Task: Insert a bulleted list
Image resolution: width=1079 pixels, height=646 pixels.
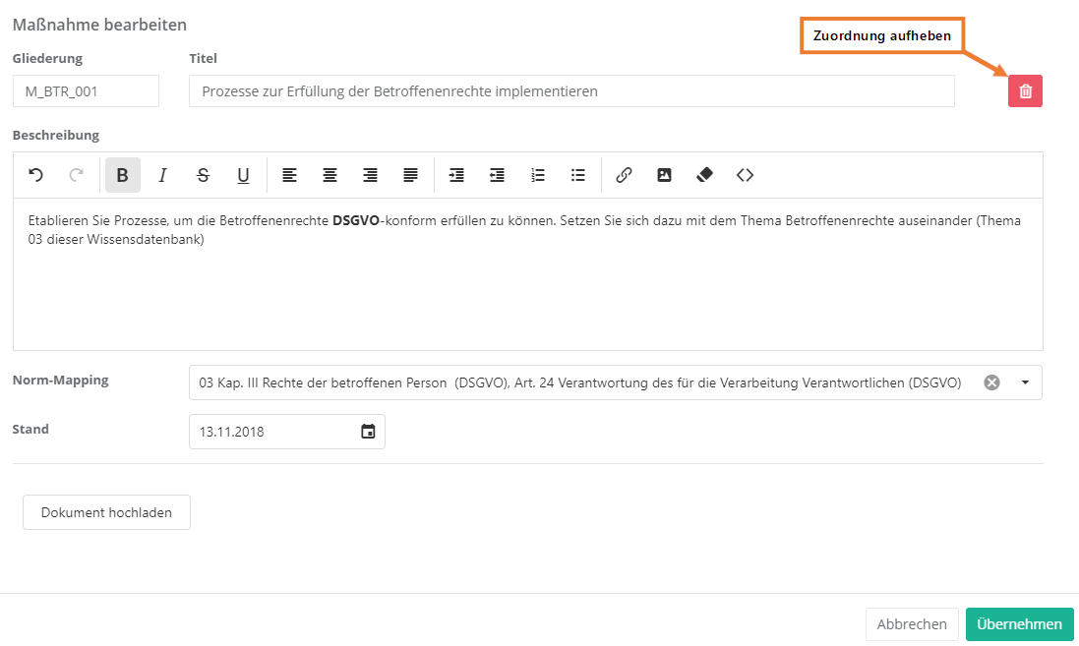Action: (x=578, y=175)
